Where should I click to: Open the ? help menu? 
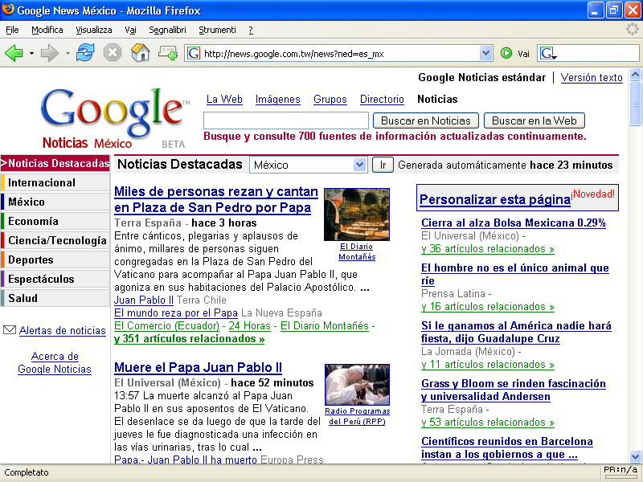251,30
